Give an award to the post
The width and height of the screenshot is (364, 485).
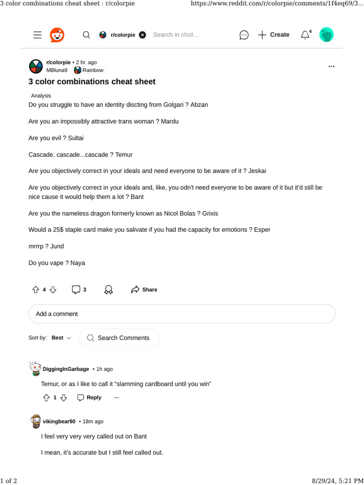109,290
